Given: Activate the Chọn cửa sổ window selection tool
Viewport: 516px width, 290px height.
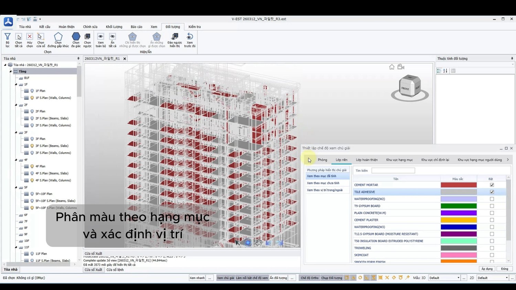Looking at the screenshot, I should pos(41,40).
